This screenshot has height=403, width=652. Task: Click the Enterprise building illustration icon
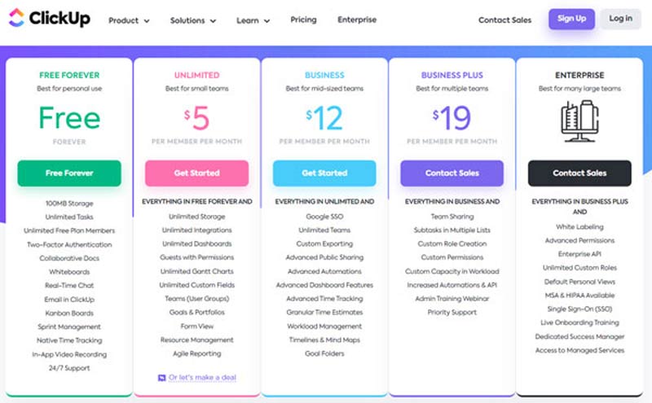point(579,120)
